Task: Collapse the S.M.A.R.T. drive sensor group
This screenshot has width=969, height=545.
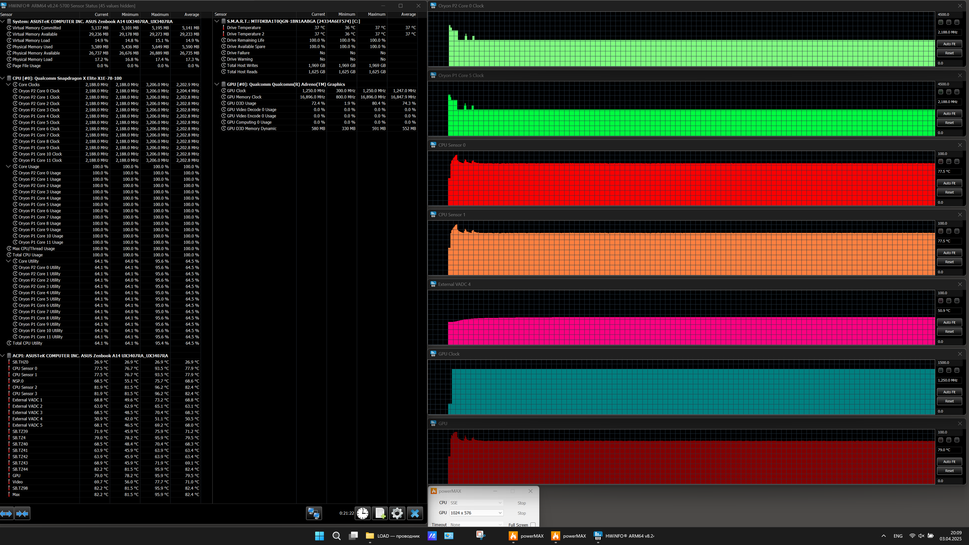Action: [x=217, y=21]
